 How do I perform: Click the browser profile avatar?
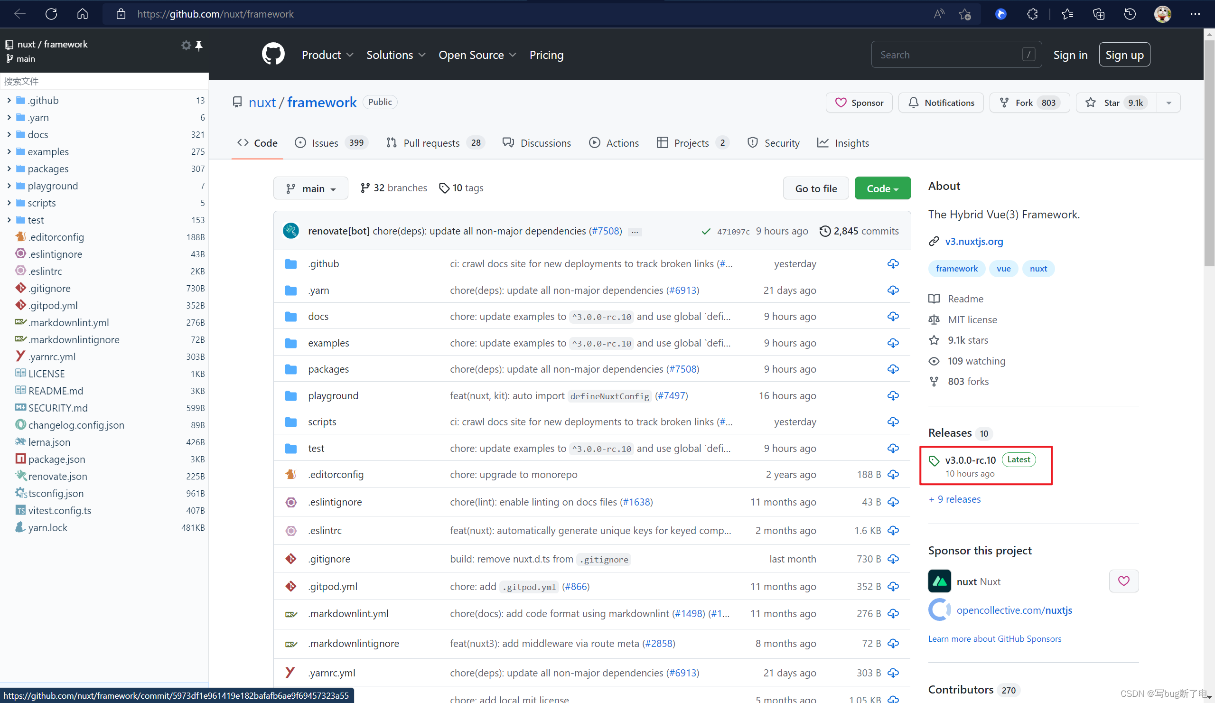coord(1162,14)
